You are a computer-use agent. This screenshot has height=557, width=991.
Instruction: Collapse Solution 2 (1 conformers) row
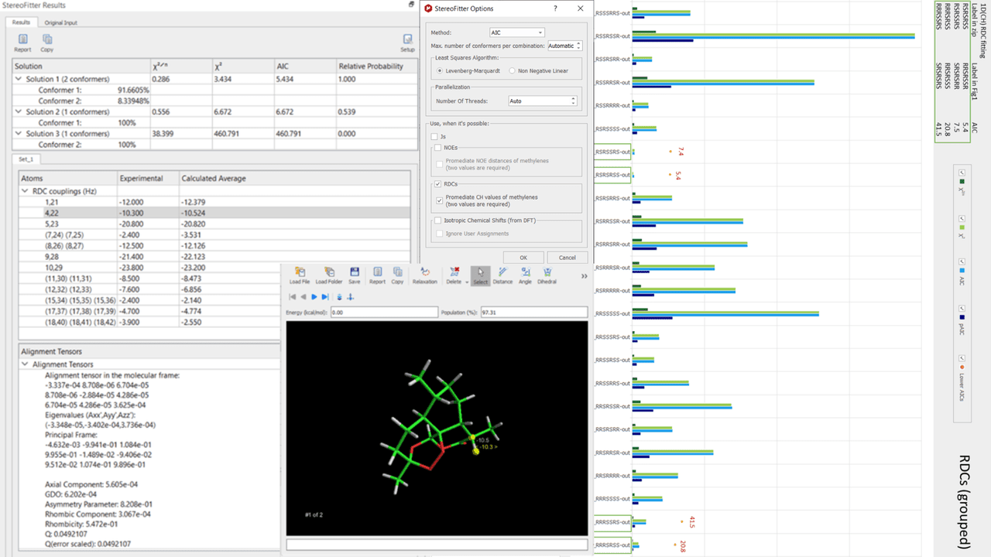click(x=19, y=111)
